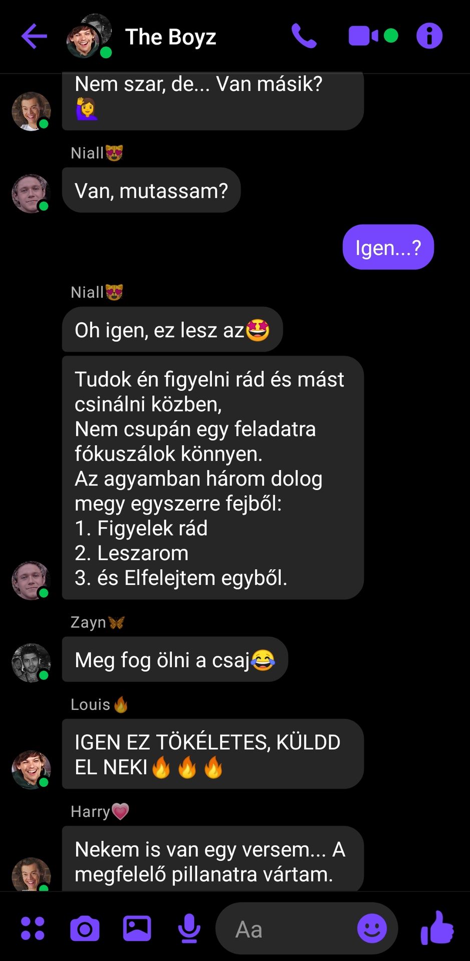
Task: Tap the microphone to record voice message
Action: coord(189,928)
